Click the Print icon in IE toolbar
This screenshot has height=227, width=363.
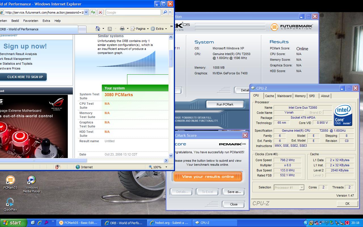click(x=122, y=29)
